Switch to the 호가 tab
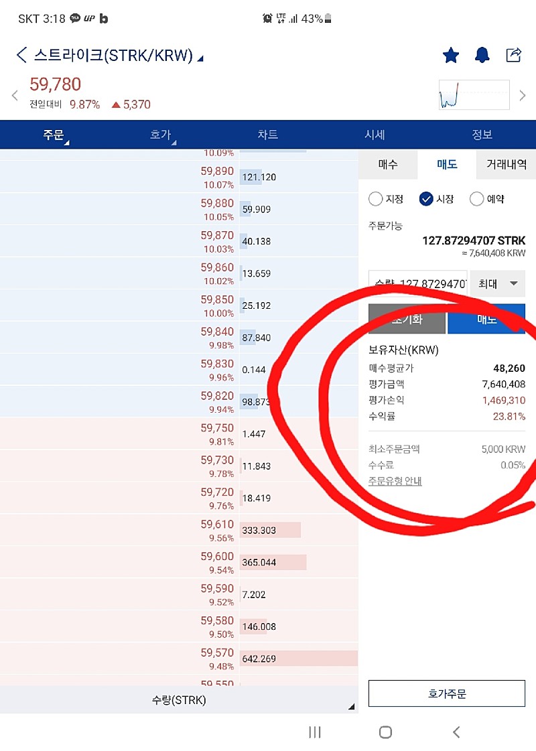The image size is (536, 751). point(160,135)
